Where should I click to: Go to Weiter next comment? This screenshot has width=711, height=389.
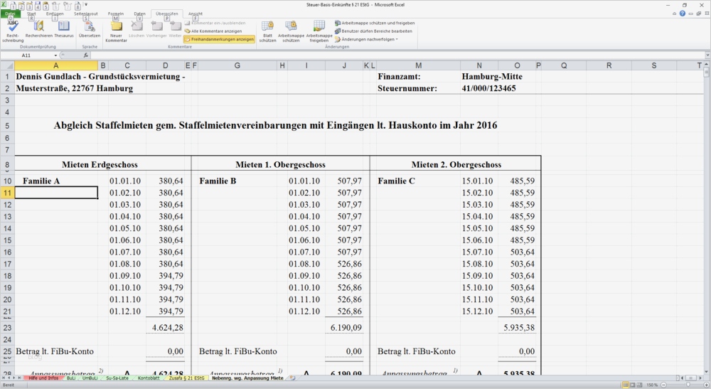coord(175,29)
